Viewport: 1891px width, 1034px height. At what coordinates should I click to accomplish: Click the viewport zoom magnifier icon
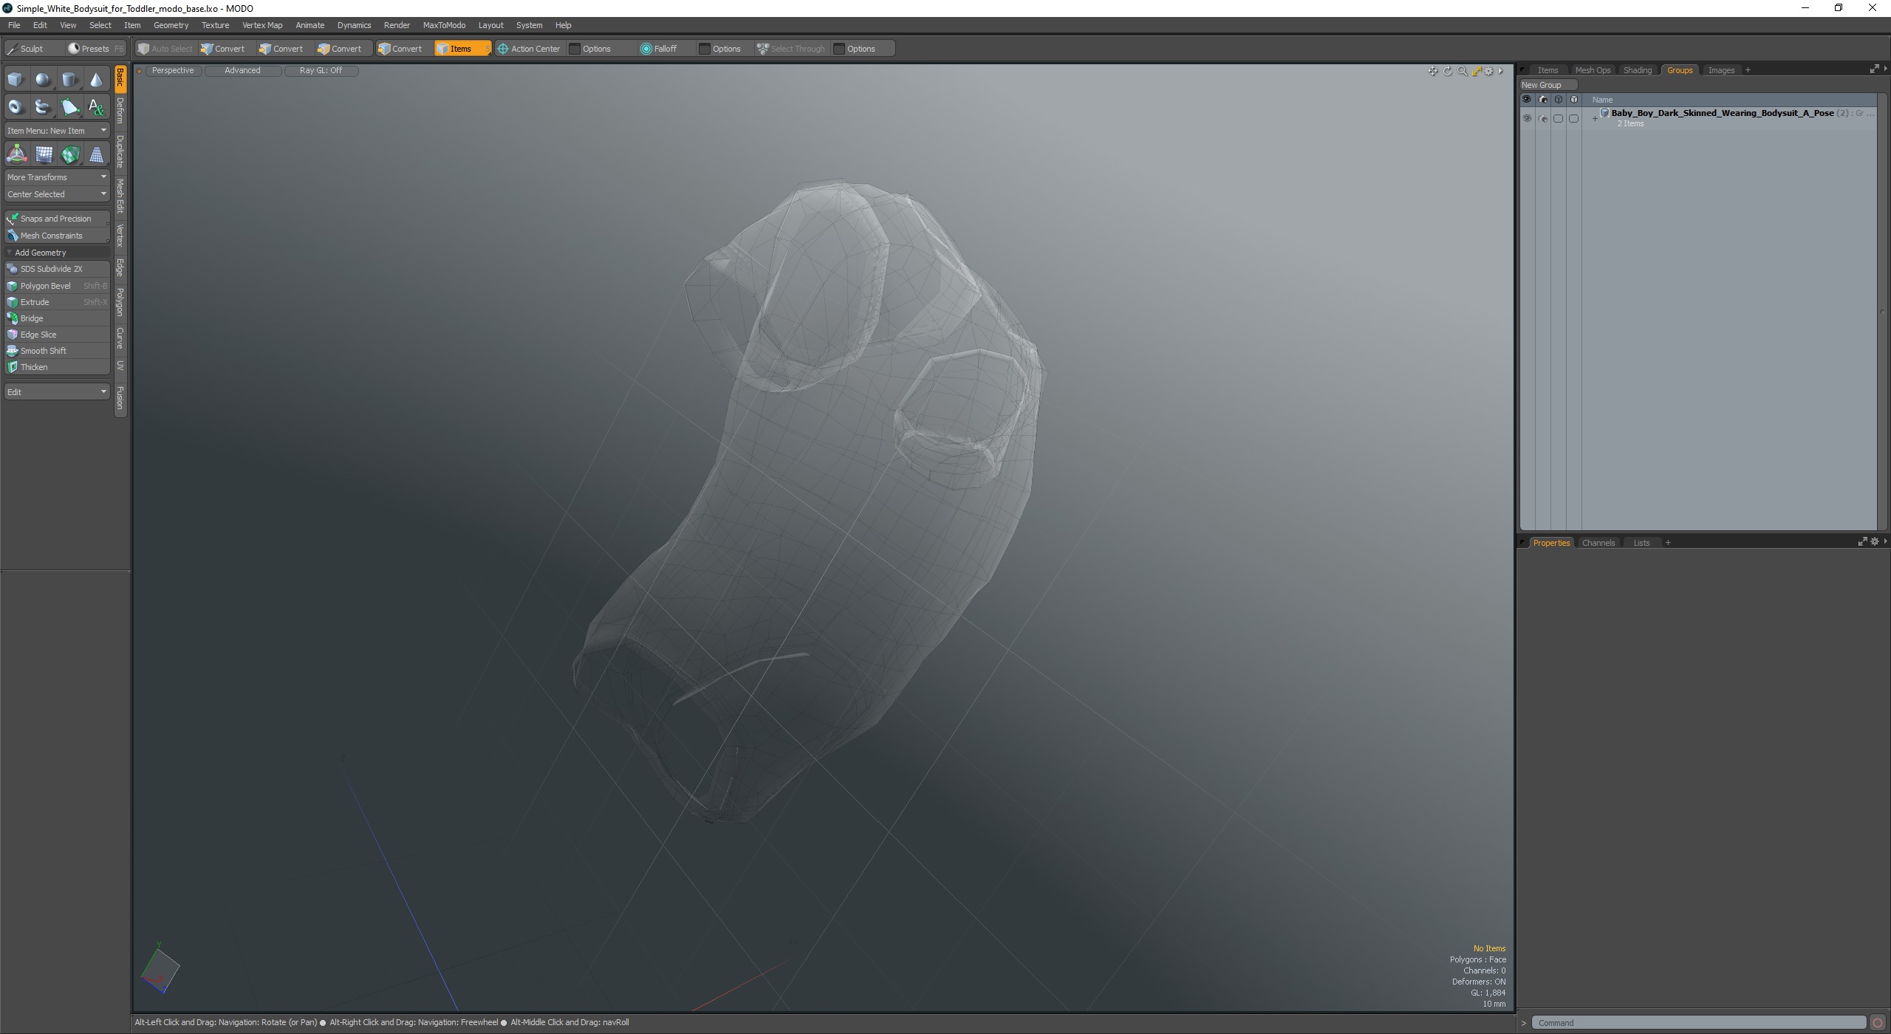1462,71
